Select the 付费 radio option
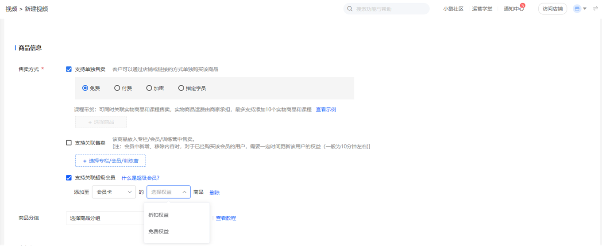The width and height of the screenshot is (602, 252). point(117,88)
